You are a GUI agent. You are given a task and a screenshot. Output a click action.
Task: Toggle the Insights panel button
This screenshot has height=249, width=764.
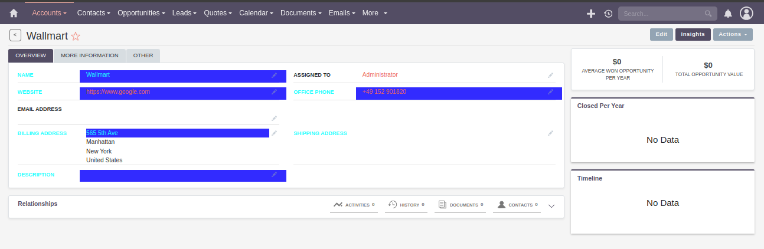click(693, 34)
